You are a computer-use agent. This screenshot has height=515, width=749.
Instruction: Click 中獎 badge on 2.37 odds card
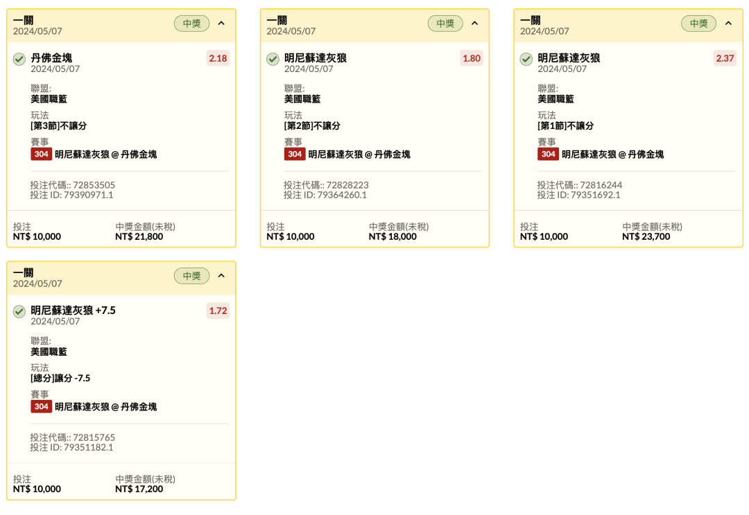(x=699, y=24)
